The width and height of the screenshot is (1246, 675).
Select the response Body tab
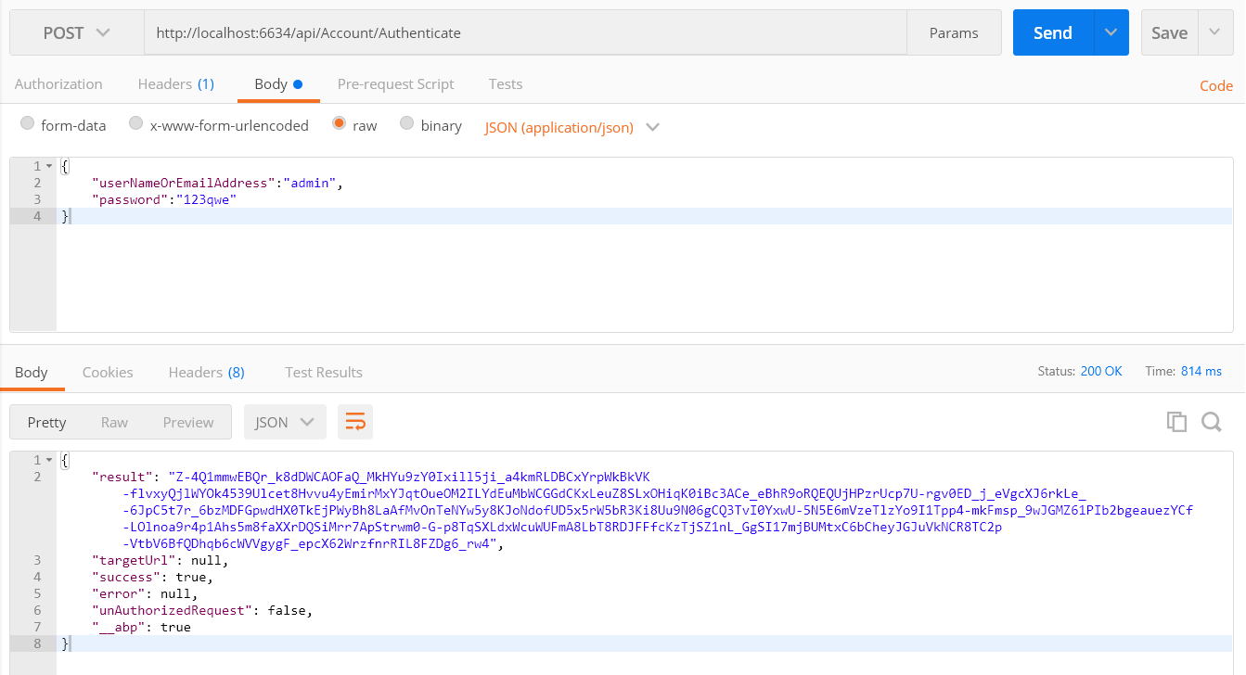click(32, 372)
